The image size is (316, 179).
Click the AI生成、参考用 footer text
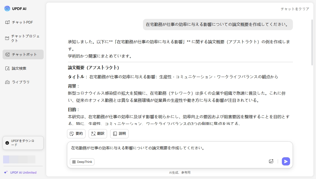tap(180, 173)
